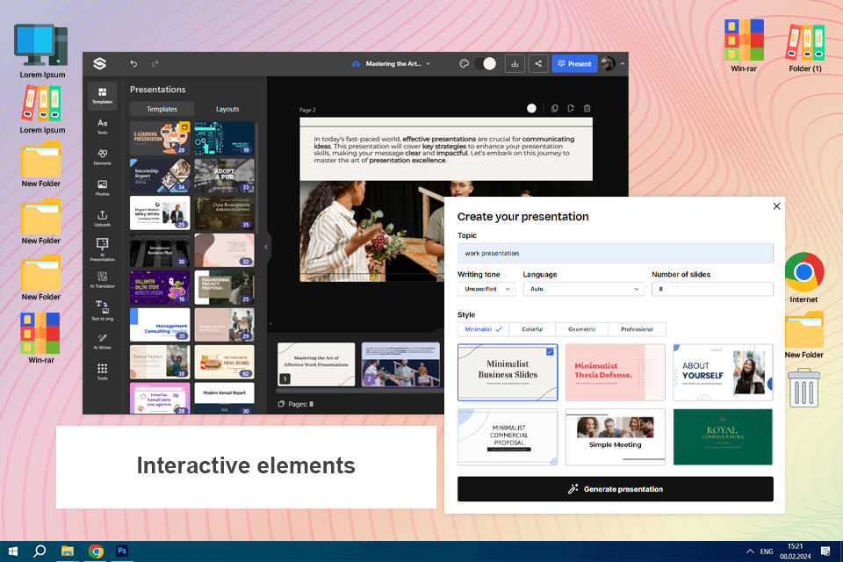The image size is (843, 562).
Task: Choose the Management Consulting Toolkit template
Action: coord(160,324)
